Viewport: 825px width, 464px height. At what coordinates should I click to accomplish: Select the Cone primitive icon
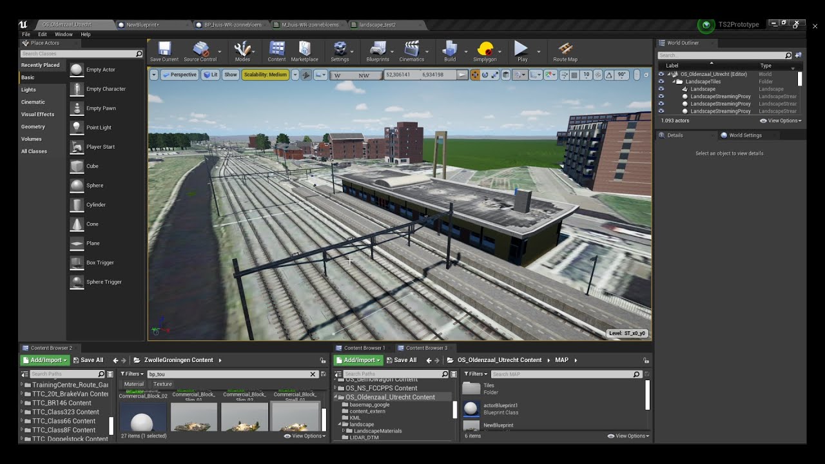coord(77,224)
